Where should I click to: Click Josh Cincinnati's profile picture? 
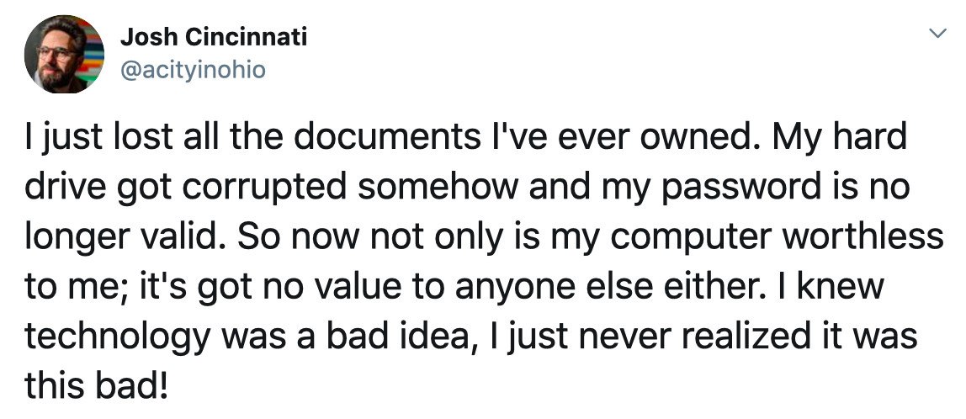tap(64, 55)
